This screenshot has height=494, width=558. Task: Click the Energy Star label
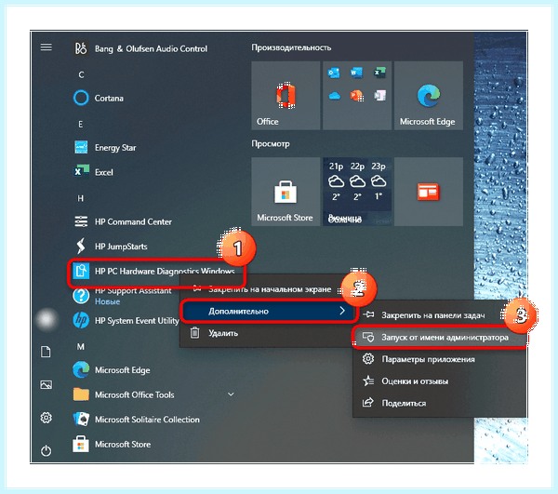click(x=115, y=148)
